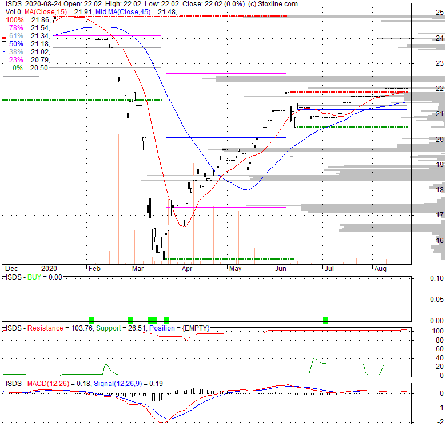Click the 61% = 21.34 Fibonacci label
Image resolution: width=446 pixels, height=426 pixels.
pos(29,36)
